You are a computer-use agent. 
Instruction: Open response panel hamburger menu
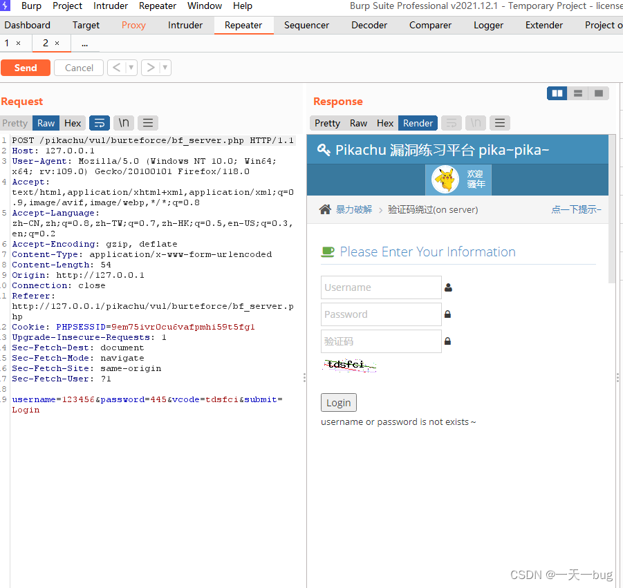coord(500,123)
